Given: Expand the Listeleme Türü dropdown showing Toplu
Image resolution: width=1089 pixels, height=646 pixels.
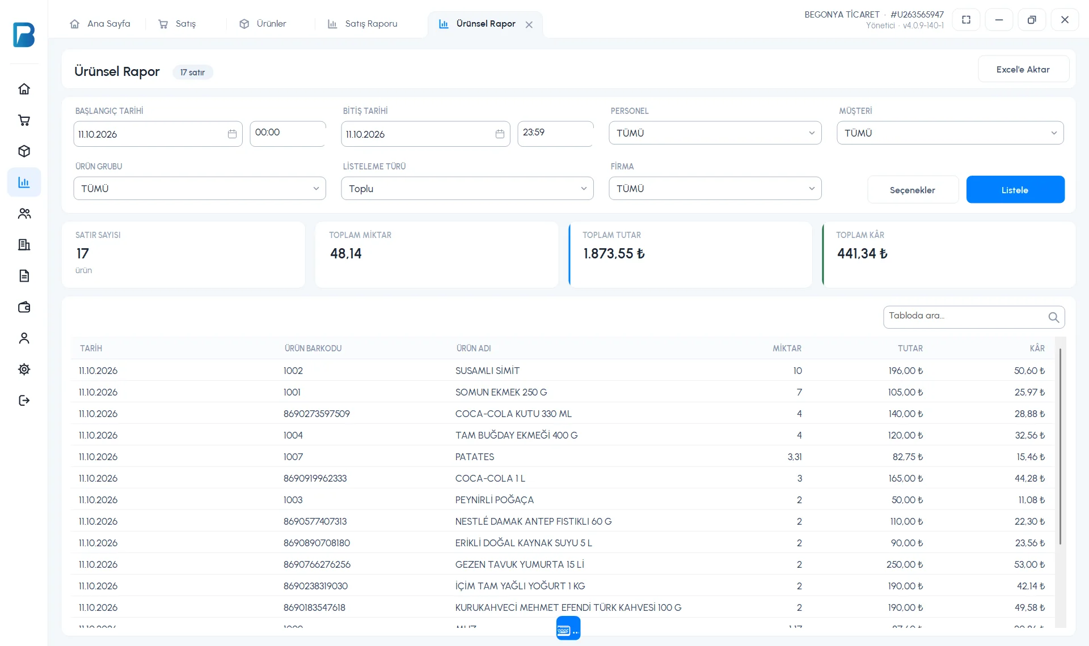Looking at the screenshot, I should (x=467, y=189).
